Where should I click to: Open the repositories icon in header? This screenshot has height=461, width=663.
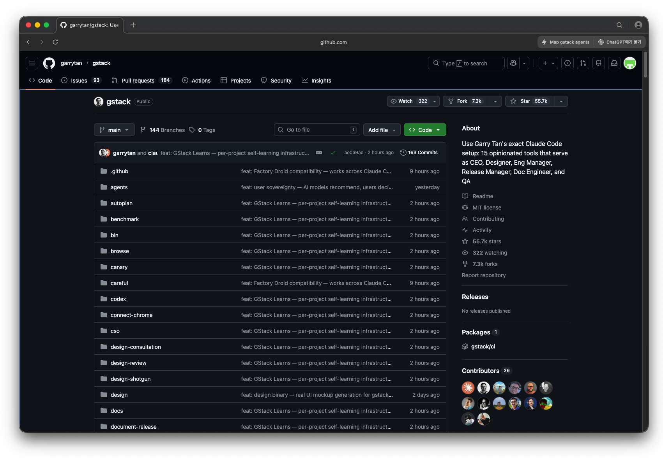point(599,63)
